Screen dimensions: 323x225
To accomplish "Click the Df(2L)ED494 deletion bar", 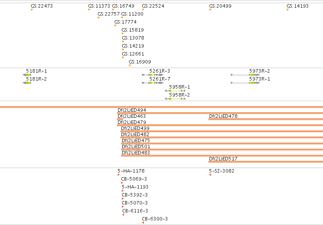I will tap(220, 113).
